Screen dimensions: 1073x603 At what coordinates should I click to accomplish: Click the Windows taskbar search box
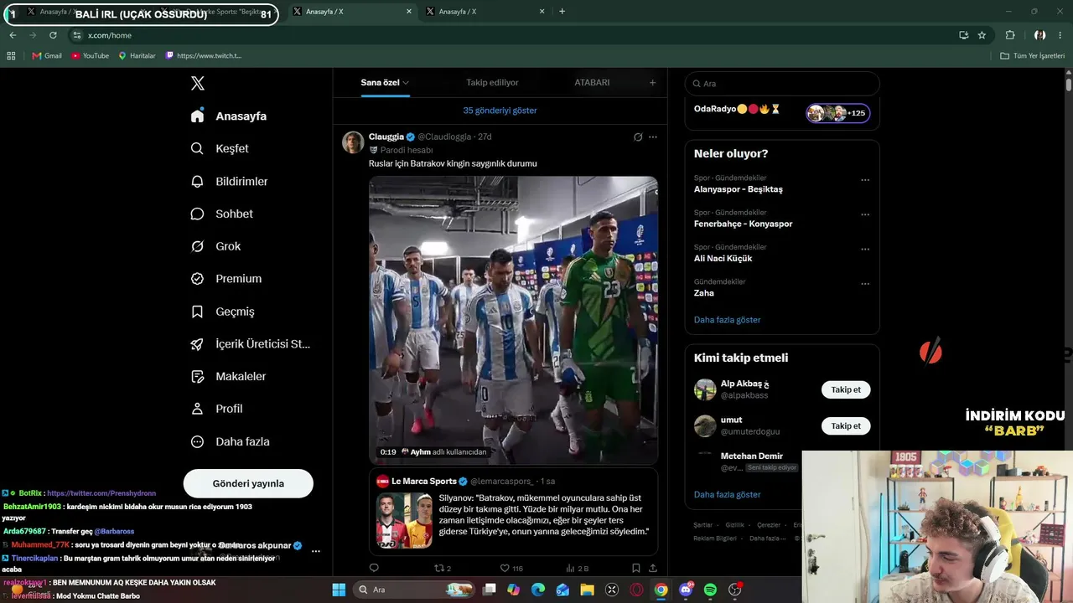coord(415,590)
